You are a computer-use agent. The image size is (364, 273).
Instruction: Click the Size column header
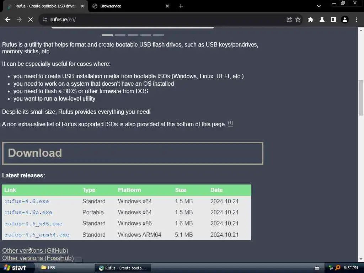pos(181,190)
